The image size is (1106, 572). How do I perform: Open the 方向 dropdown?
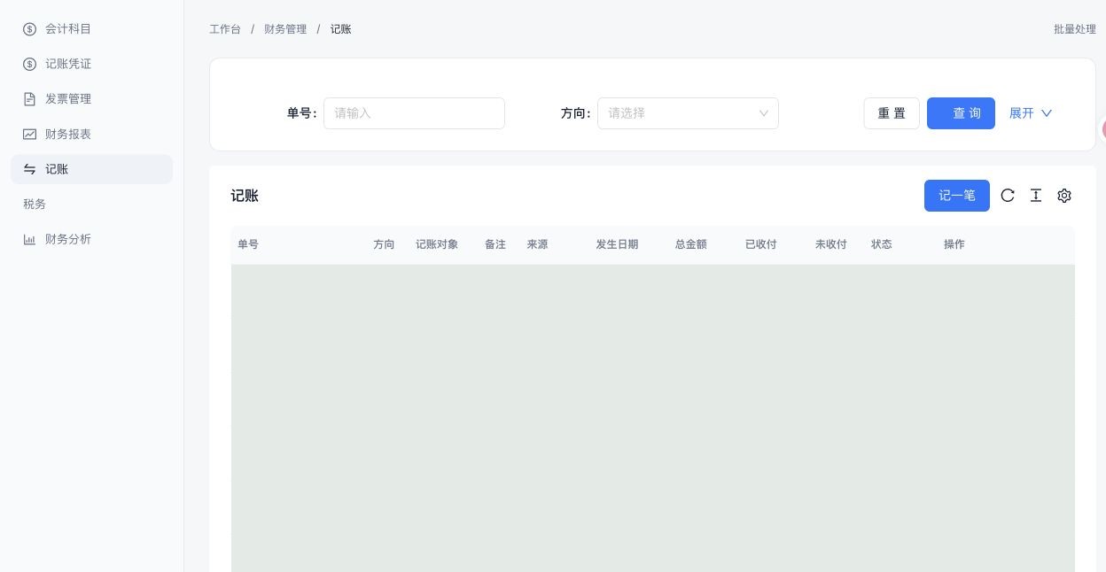point(688,113)
